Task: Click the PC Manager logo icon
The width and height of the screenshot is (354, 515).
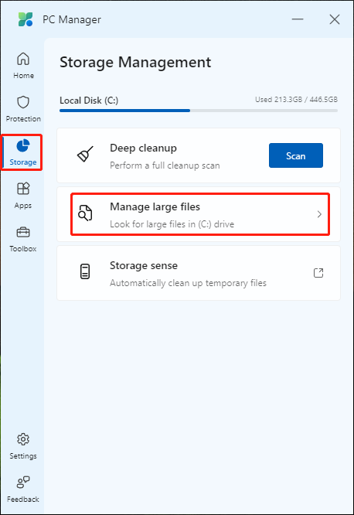Action: [26, 19]
